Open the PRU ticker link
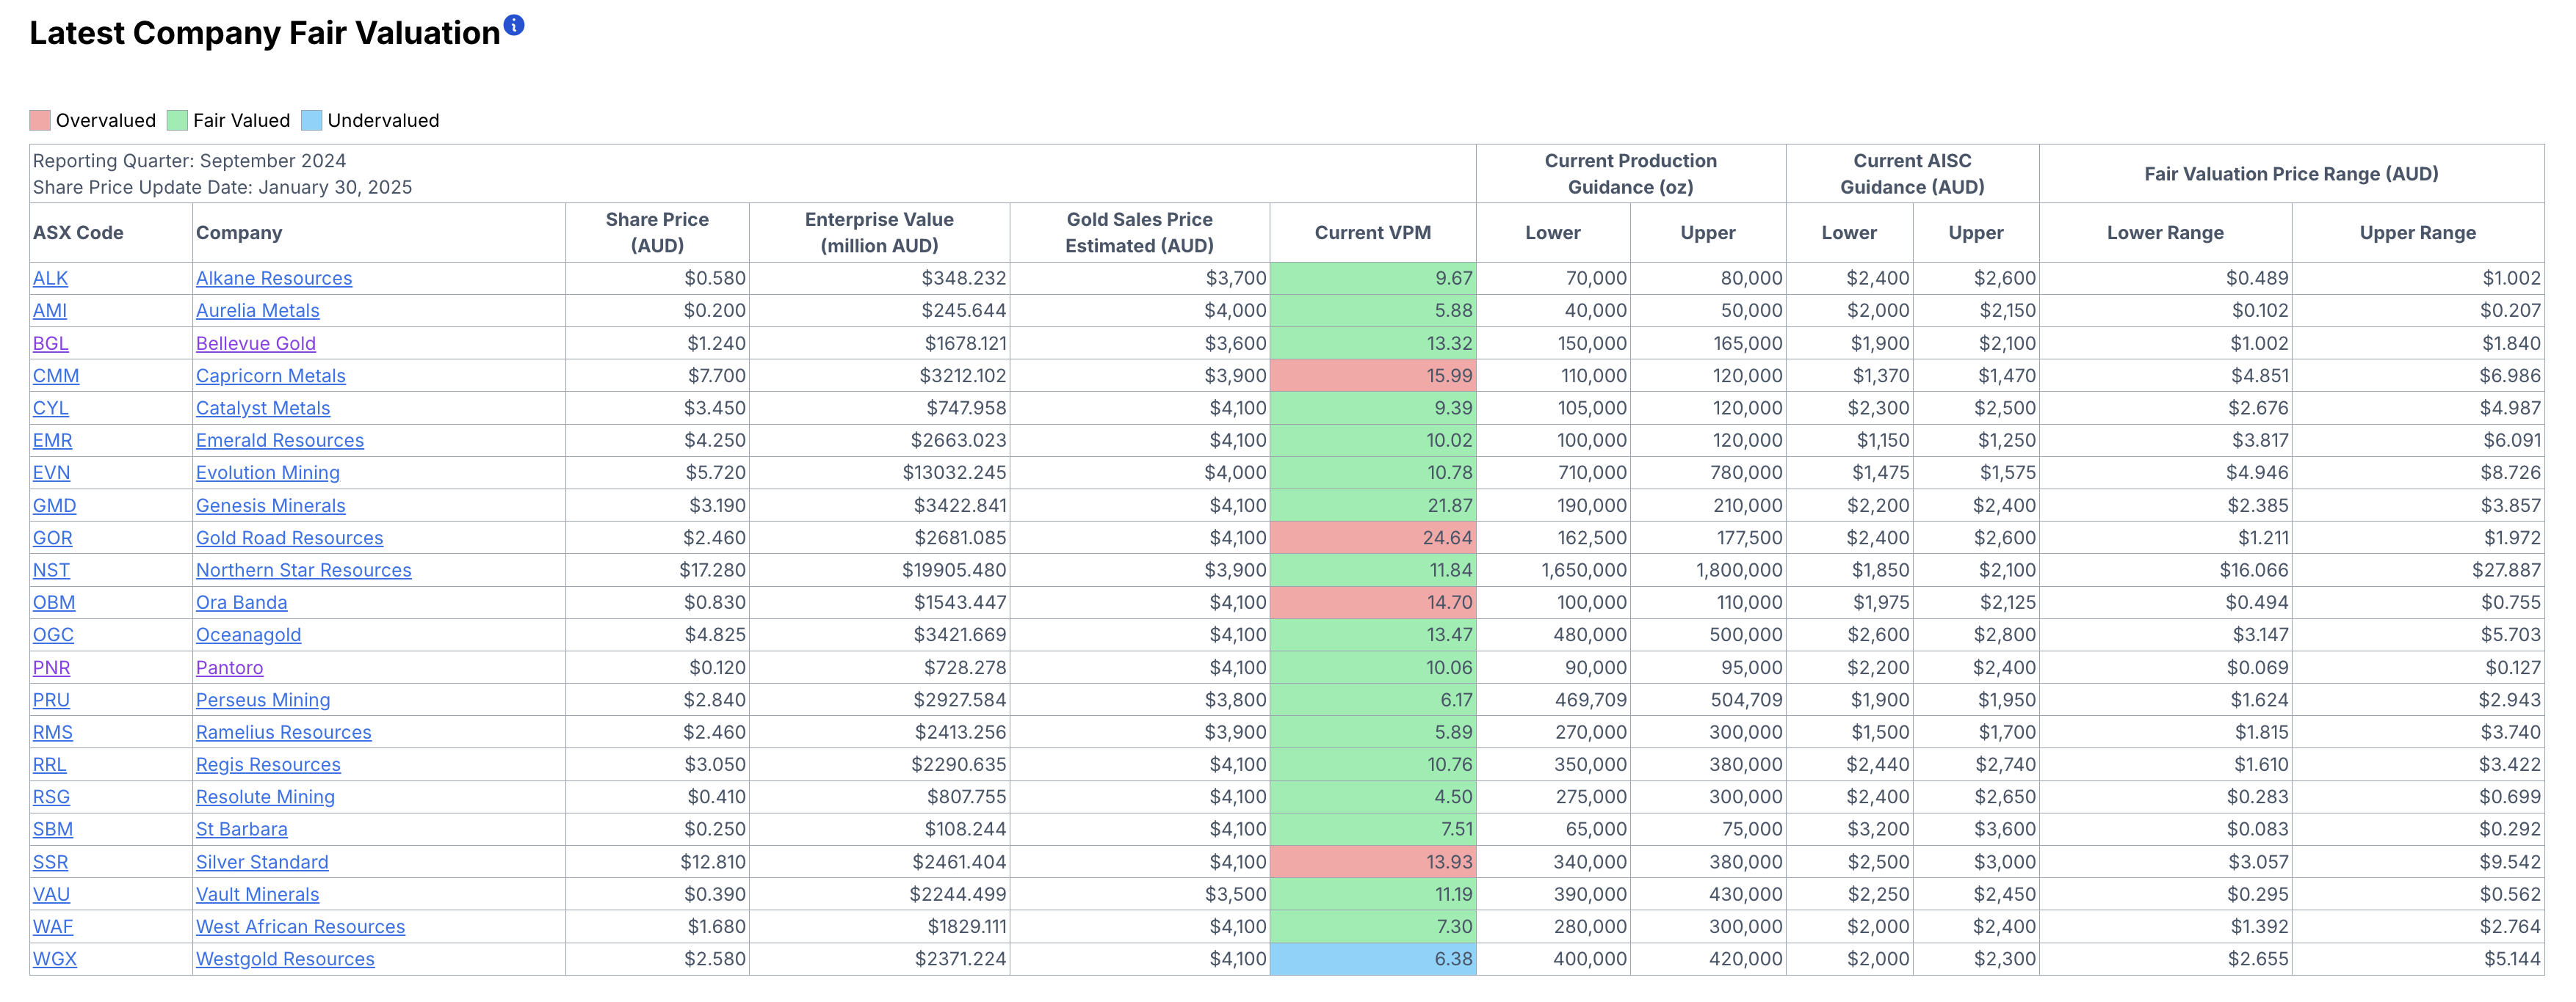This screenshot has height=1002, width=2576. (x=51, y=701)
